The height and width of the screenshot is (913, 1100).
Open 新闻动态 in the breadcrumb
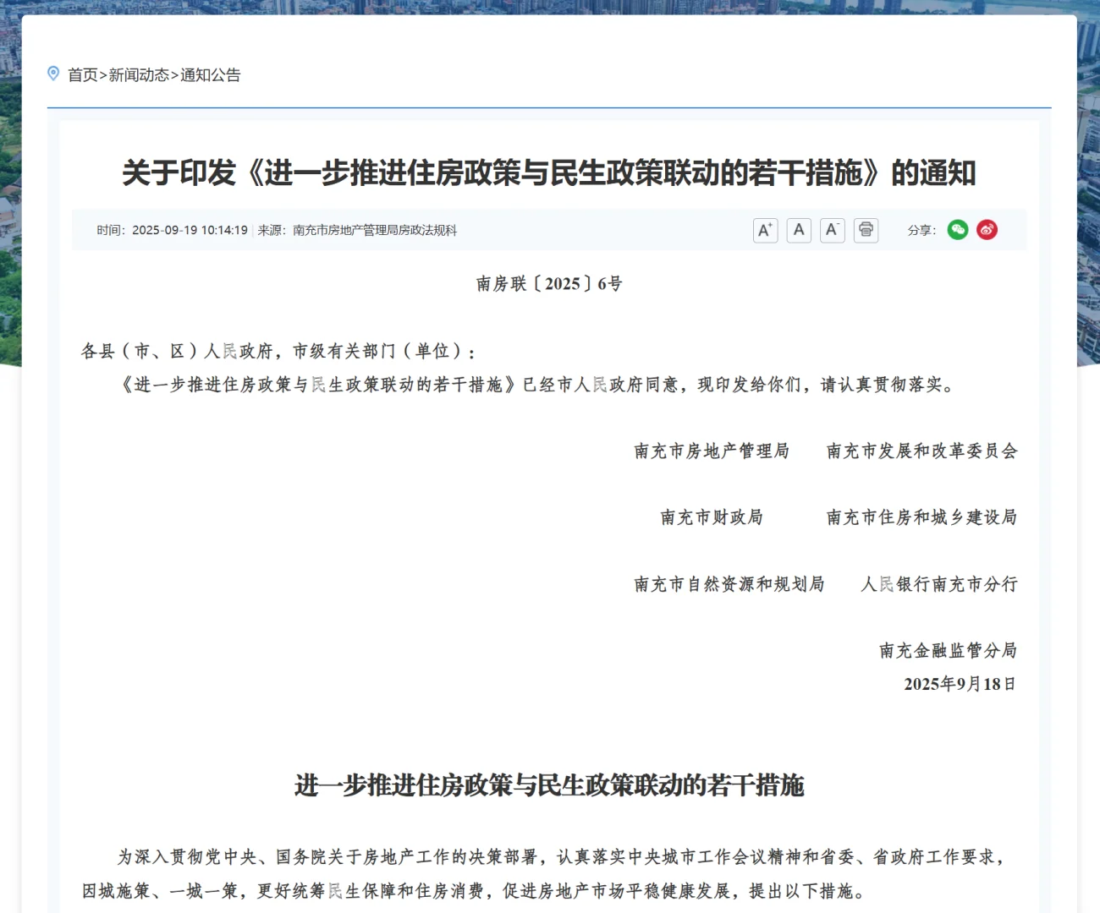click(140, 75)
